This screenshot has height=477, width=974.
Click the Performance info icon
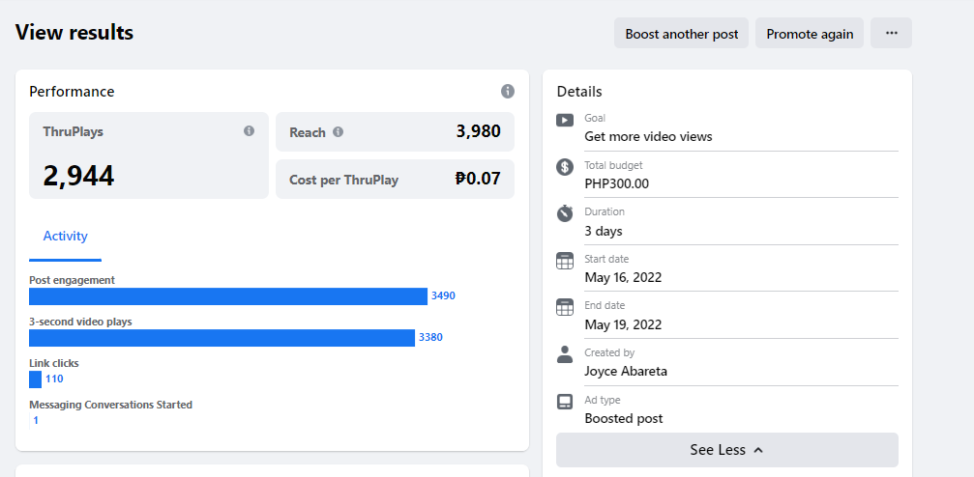click(x=508, y=92)
